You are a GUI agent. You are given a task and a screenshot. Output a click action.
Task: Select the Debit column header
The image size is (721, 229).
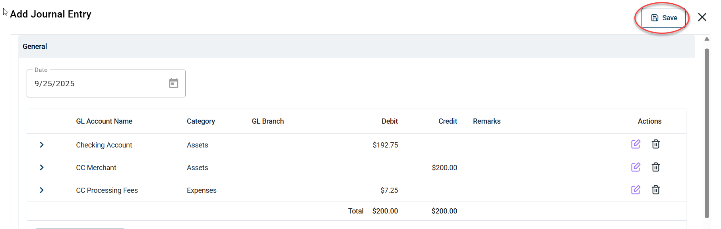point(390,121)
